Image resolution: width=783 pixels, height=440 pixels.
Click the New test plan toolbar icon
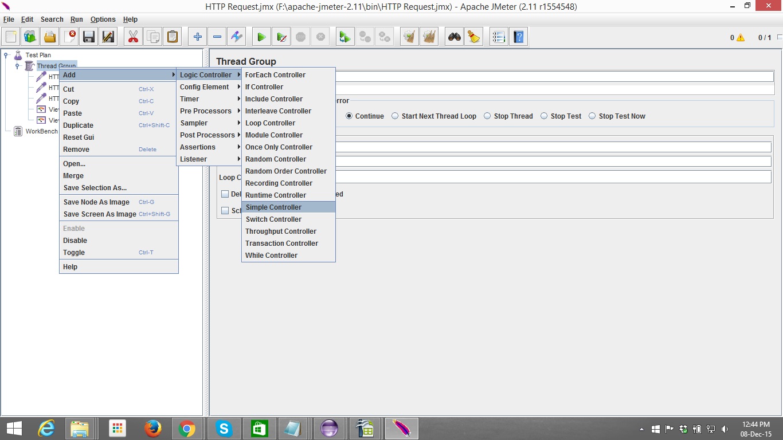pyautogui.click(x=11, y=37)
